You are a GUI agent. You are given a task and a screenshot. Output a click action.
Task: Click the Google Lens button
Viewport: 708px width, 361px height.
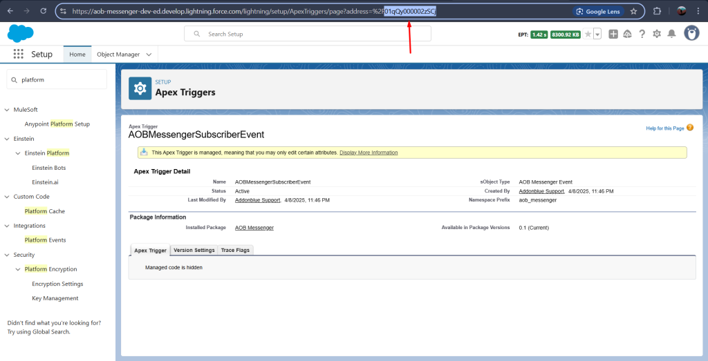point(598,11)
